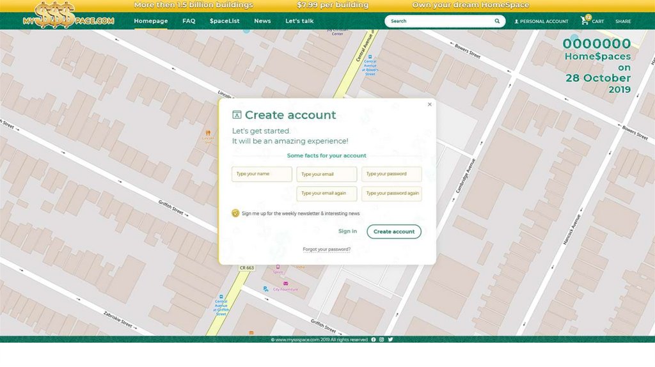Focus the Type your password again field
655x367 pixels.
pyautogui.click(x=391, y=193)
